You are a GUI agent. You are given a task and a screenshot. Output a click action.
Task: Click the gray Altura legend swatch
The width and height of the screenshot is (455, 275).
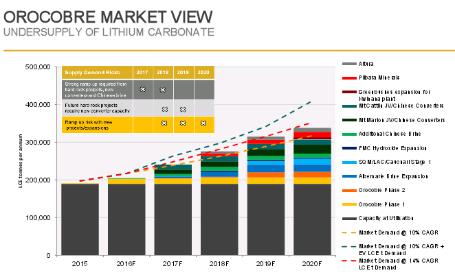(x=349, y=64)
